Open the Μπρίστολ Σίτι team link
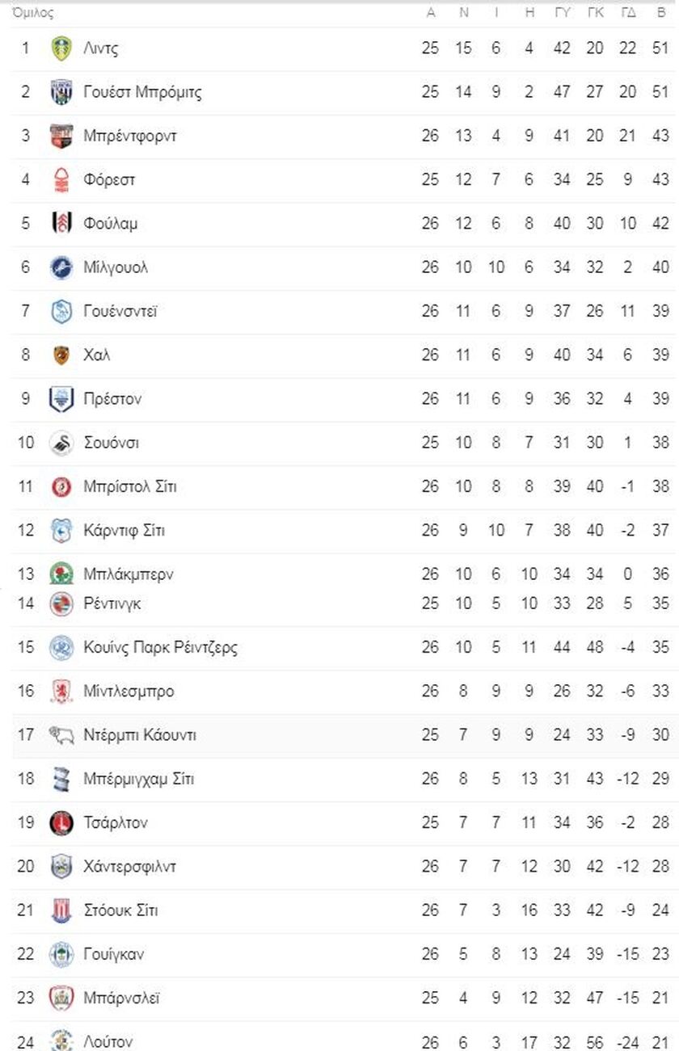 130,486
